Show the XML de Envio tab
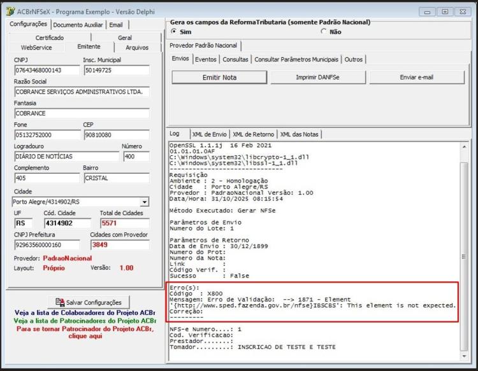 210,134
